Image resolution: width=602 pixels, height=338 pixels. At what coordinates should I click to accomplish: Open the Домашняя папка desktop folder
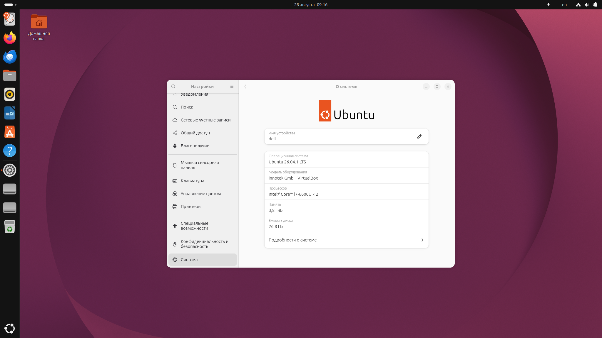[x=39, y=28]
